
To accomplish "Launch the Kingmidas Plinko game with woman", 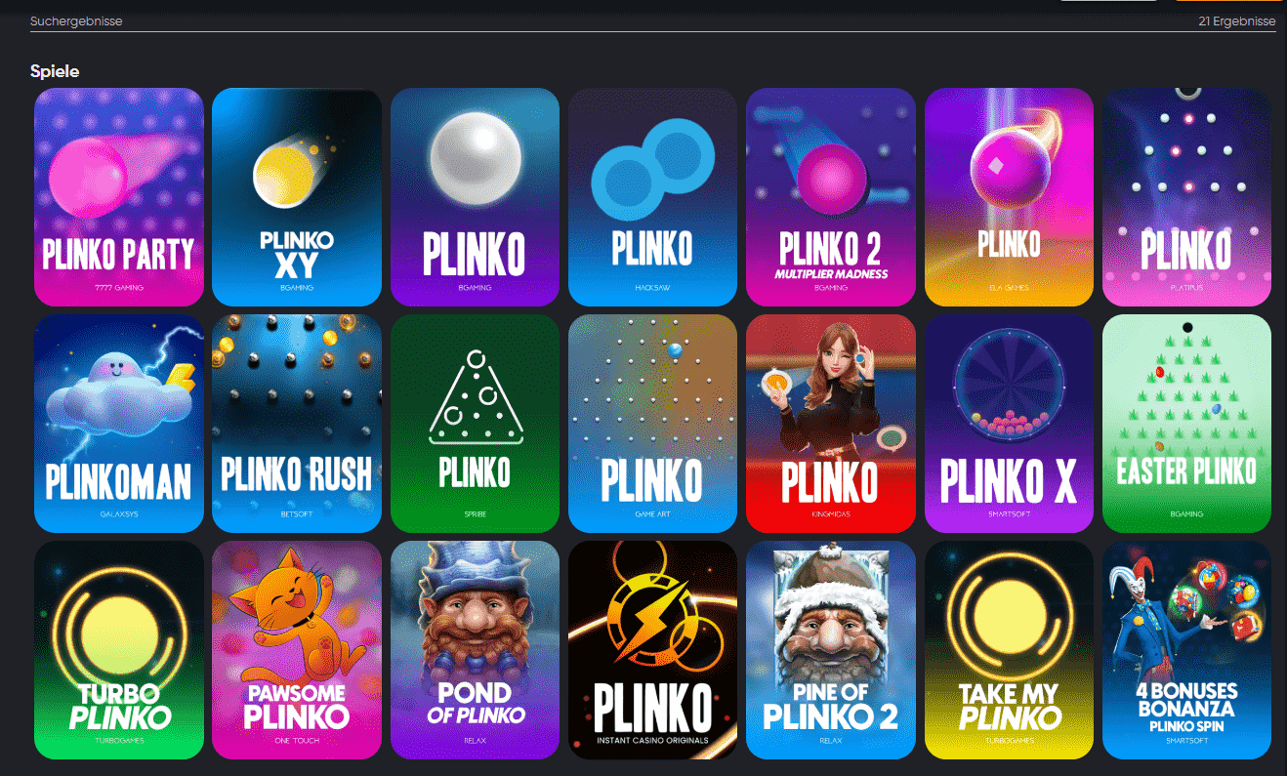I will coord(831,424).
